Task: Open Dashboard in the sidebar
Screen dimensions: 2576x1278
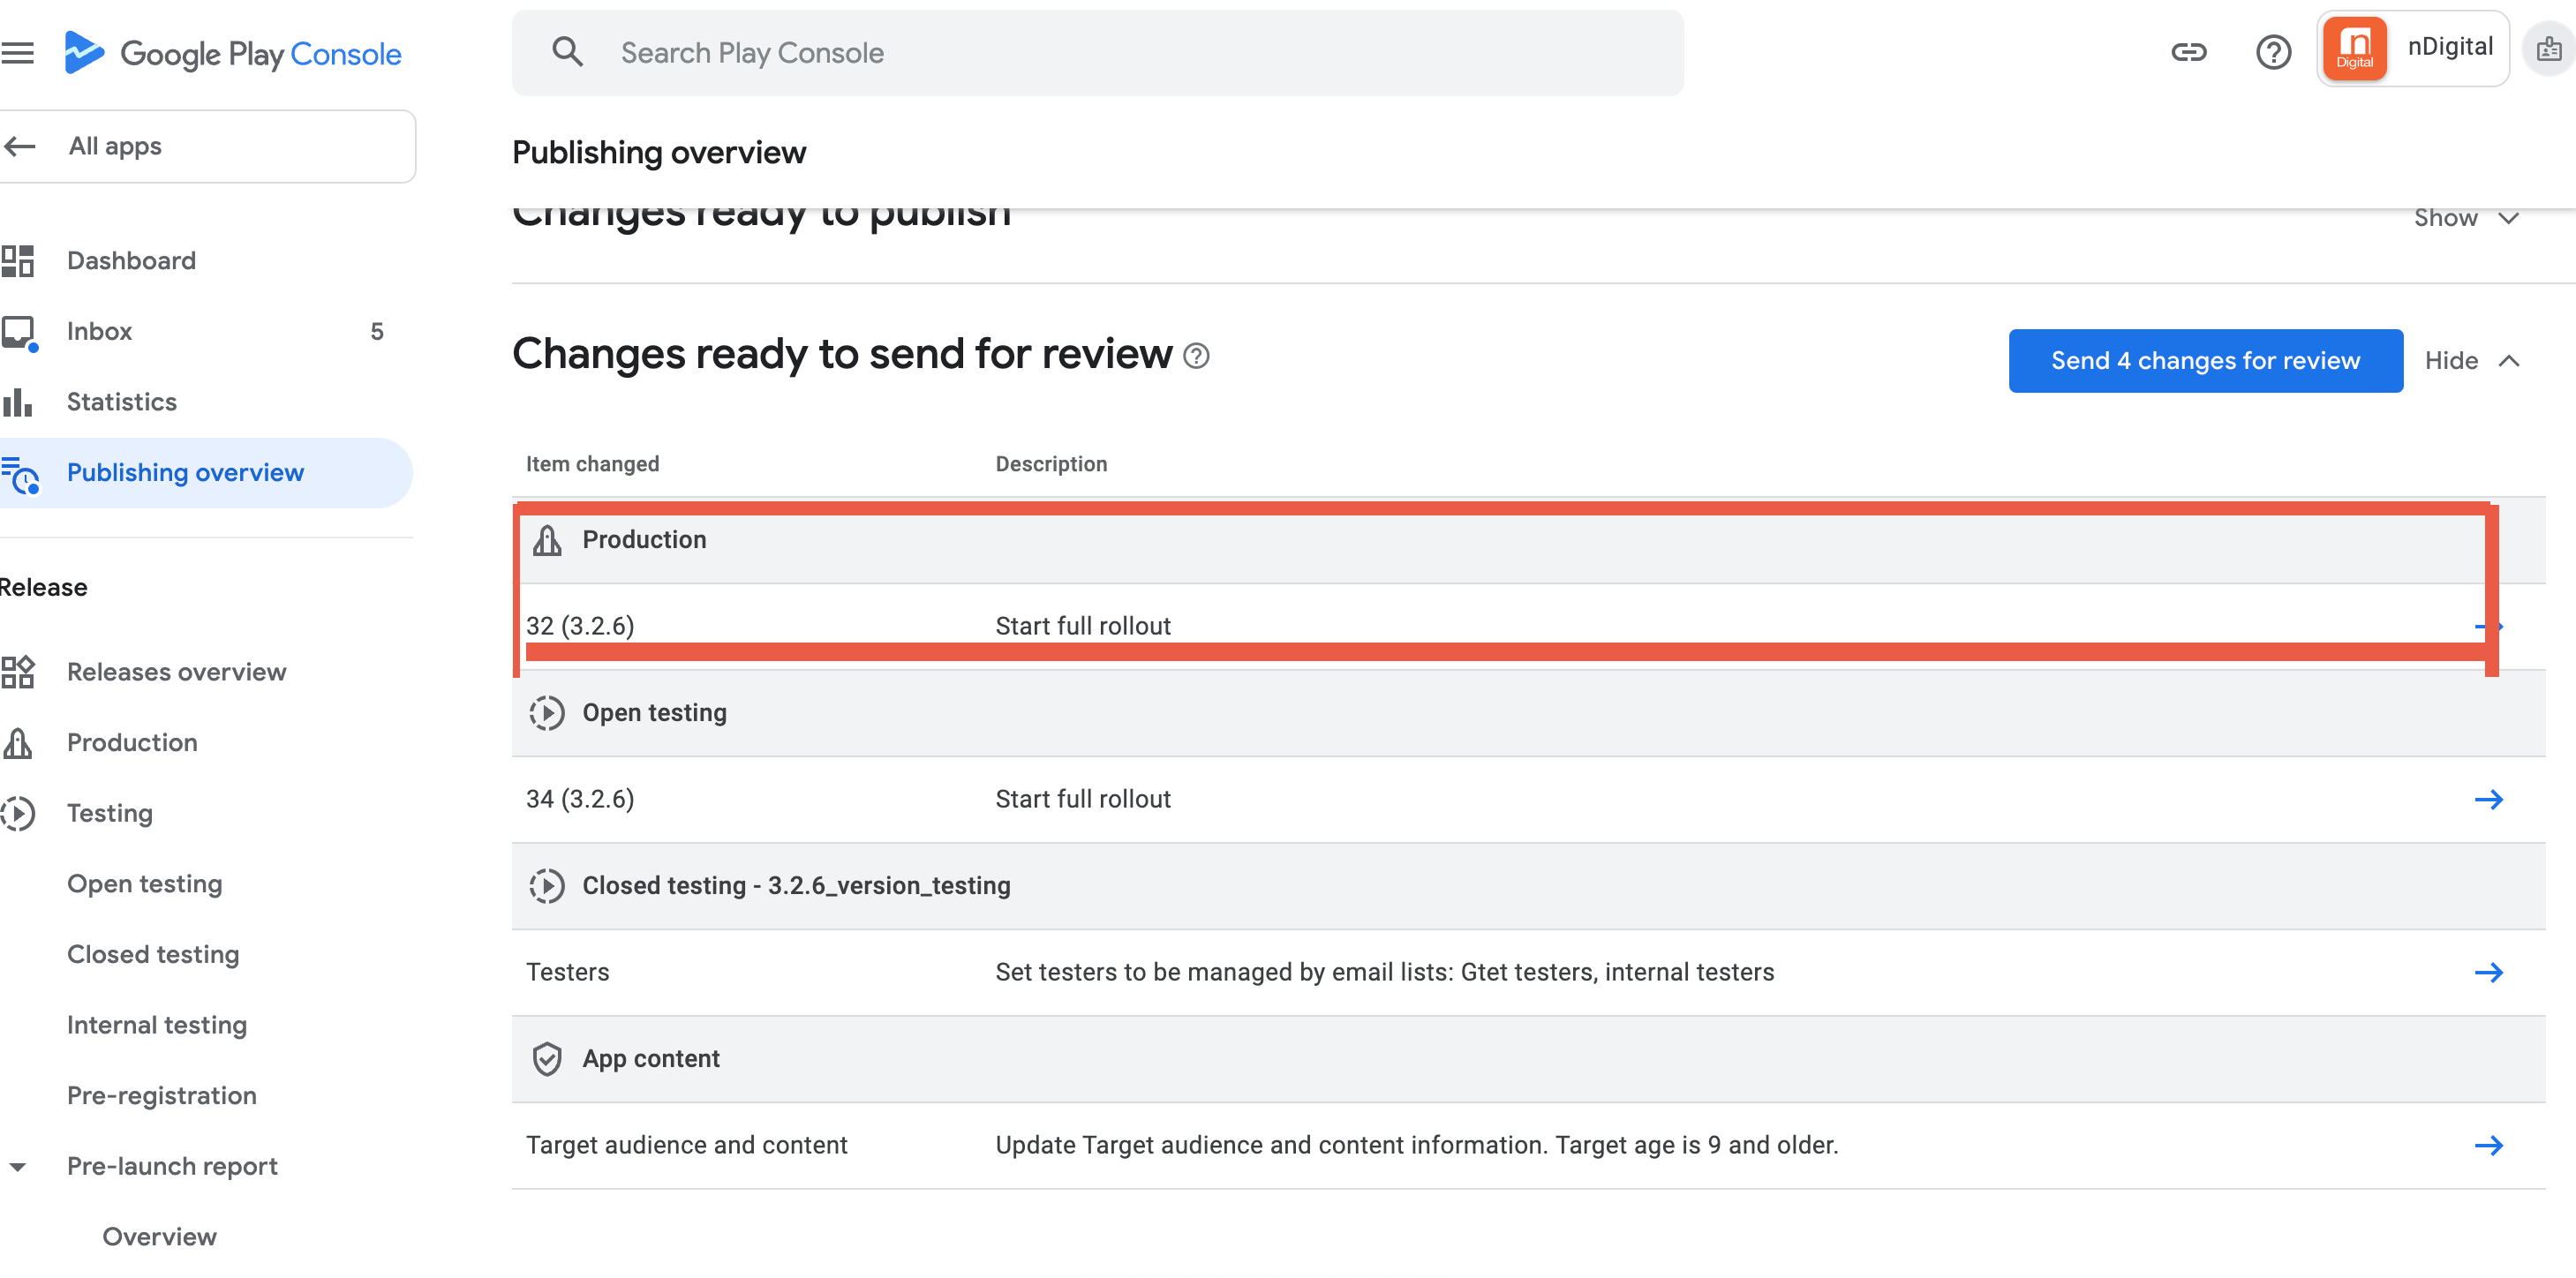Action: 131,261
